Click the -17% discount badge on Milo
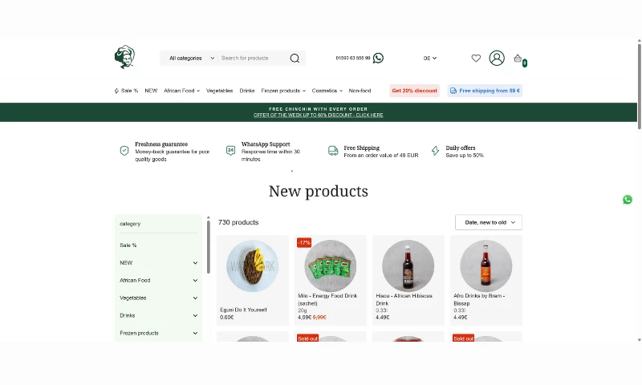The image size is (642, 385). pyautogui.click(x=304, y=242)
